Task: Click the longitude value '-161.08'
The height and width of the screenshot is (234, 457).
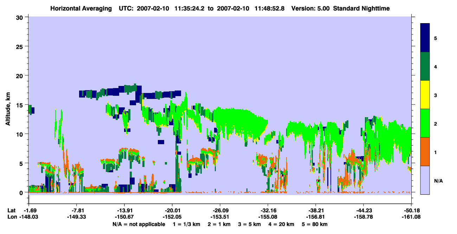Action: click(411, 217)
